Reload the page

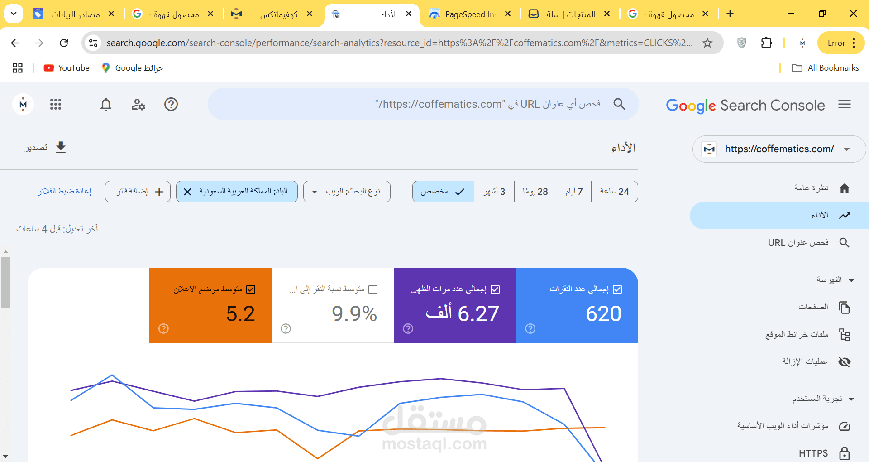[64, 43]
